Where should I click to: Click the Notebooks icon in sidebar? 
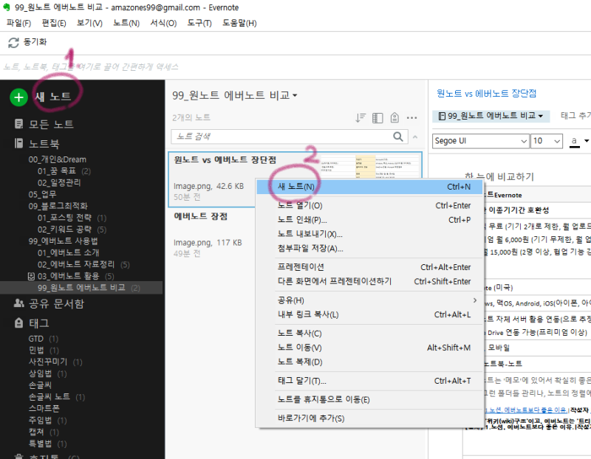coord(18,143)
